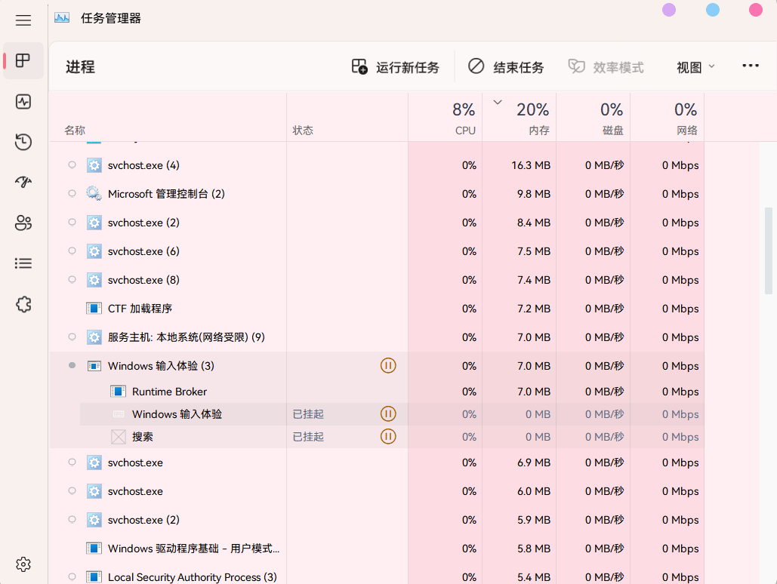Click the three-dots more options button
The image size is (777, 584).
coord(751,66)
